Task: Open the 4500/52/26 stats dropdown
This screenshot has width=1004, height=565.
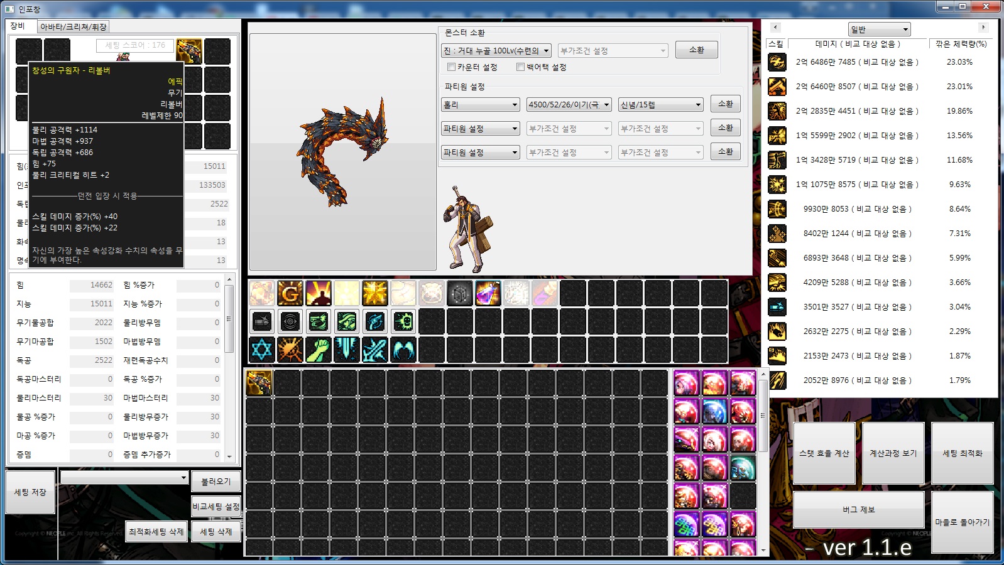Action: pyautogui.click(x=569, y=105)
